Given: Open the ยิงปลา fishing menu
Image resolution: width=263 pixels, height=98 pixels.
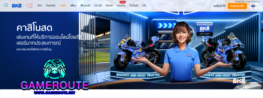Looking at the screenshot, I should coord(109,6).
